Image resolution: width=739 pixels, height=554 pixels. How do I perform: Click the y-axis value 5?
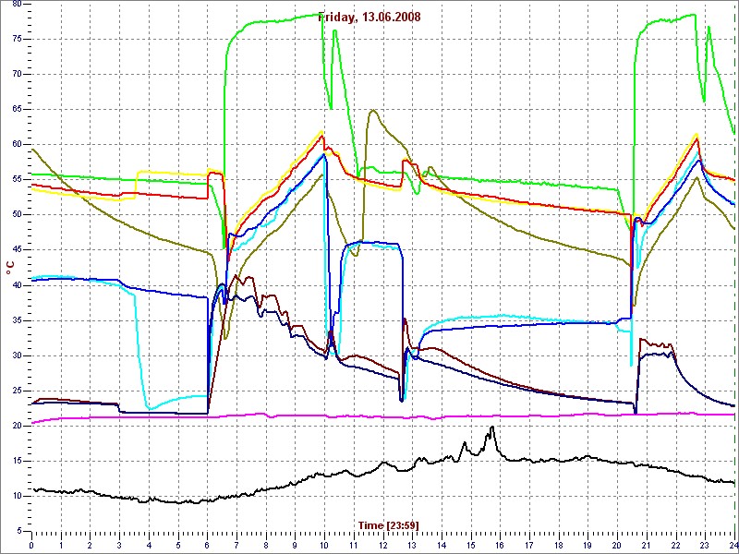click(x=18, y=532)
